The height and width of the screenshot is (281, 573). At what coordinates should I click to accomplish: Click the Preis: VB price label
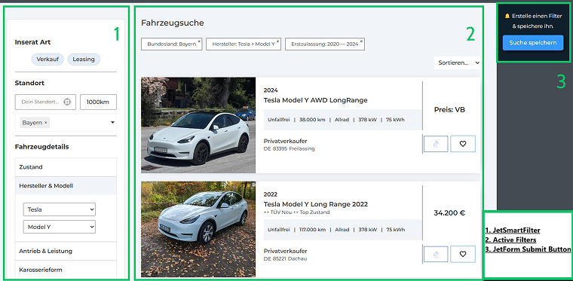[x=449, y=109]
